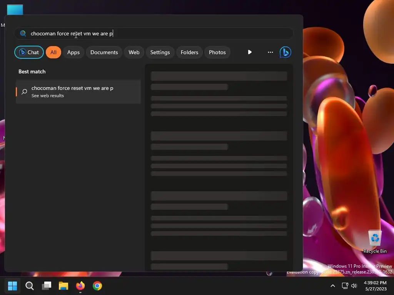Show hidden system tray icons

333,286
